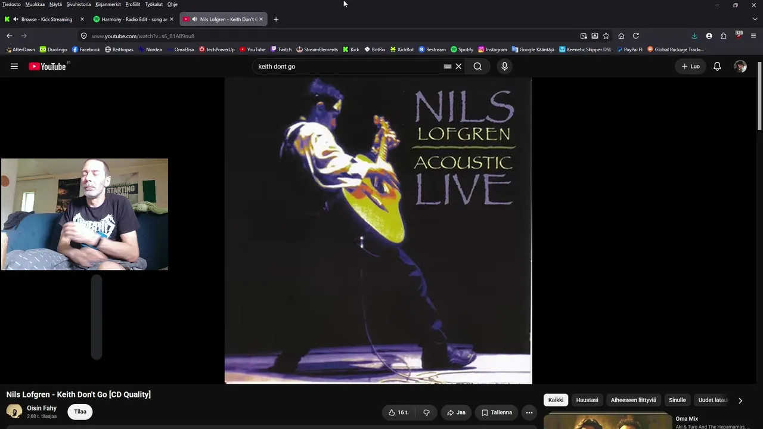Bookmark this page with the star icon
Screen dimensions: 763x429
(x=606, y=36)
